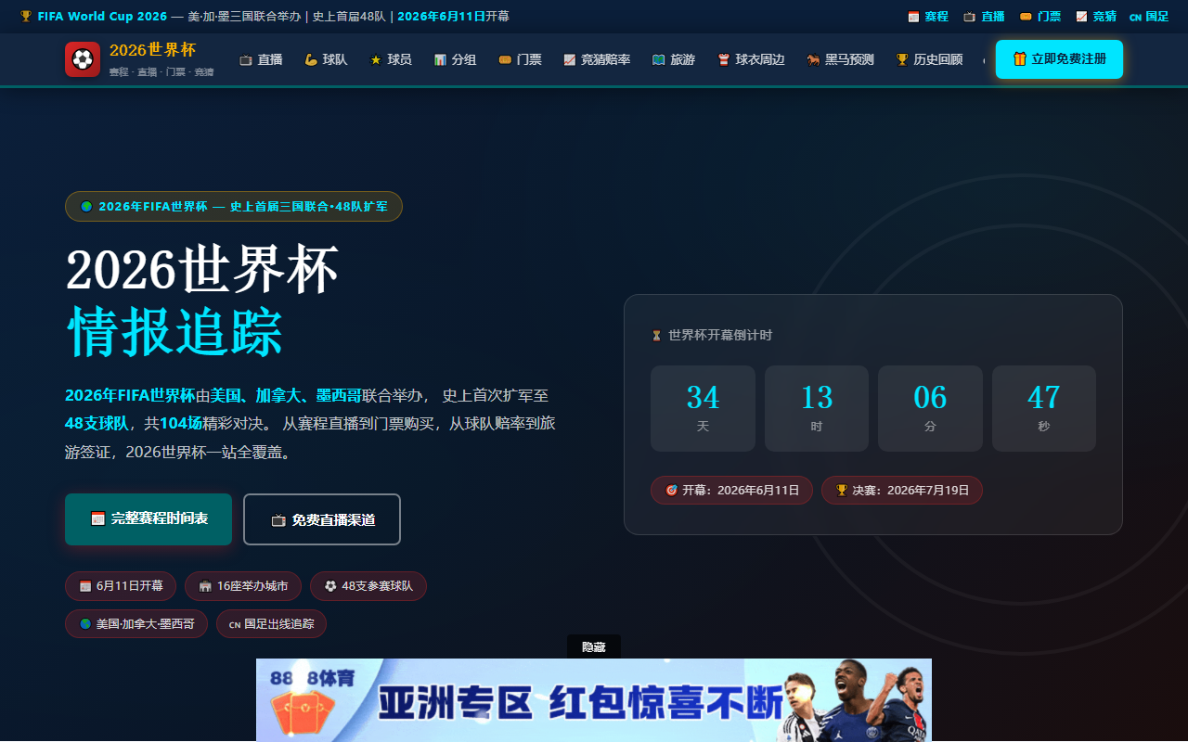Open the 球队 nav menu item

click(x=326, y=59)
